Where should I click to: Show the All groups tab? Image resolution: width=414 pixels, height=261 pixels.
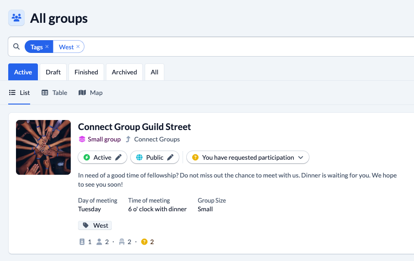click(154, 72)
